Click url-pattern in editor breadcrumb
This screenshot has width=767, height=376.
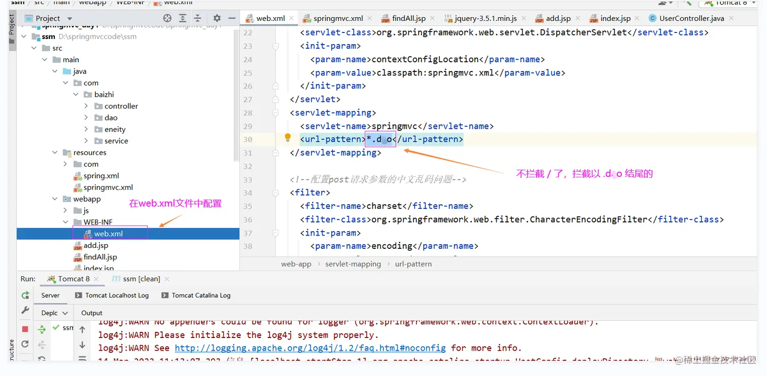413,264
